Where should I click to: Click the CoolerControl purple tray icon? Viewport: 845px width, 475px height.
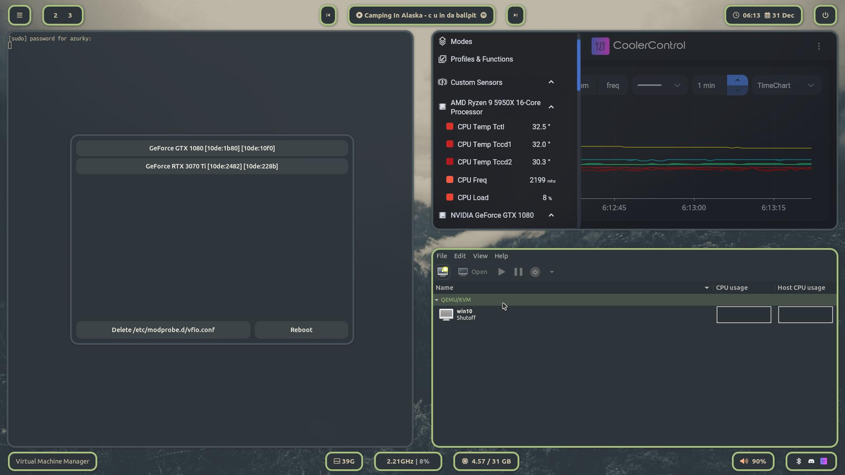pos(823,461)
